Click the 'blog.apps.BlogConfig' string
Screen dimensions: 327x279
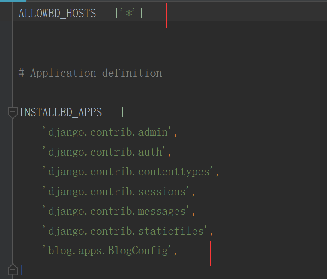[107, 251]
